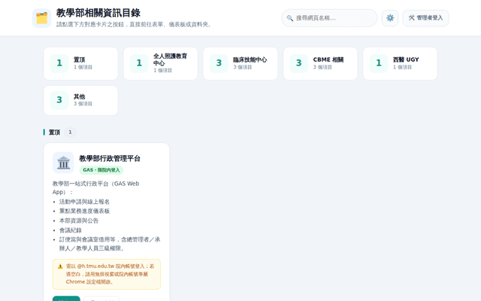481x301 pixels.
Task: Click the magnifier icon in search box
Action: (x=289, y=18)
